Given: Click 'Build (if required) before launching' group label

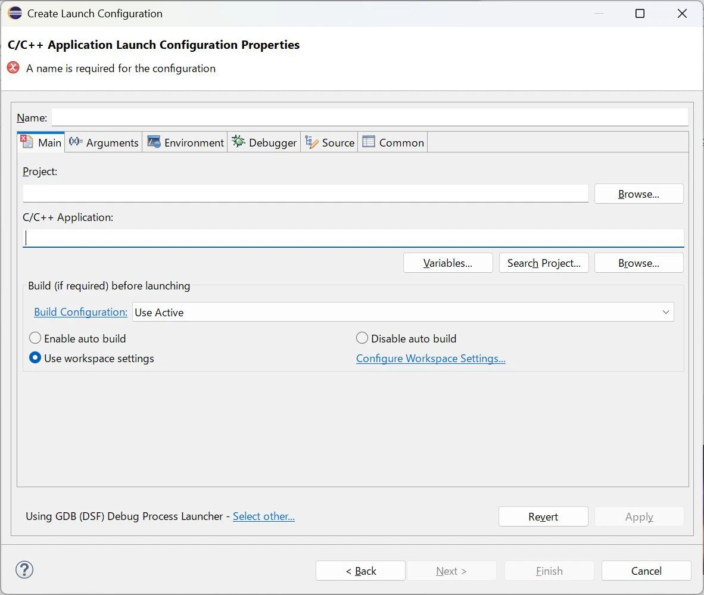Looking at the screenshot, I should click(109, 286).
